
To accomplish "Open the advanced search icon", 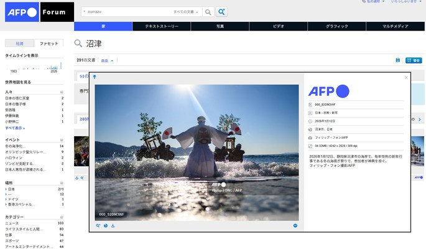I will (221, 12).
